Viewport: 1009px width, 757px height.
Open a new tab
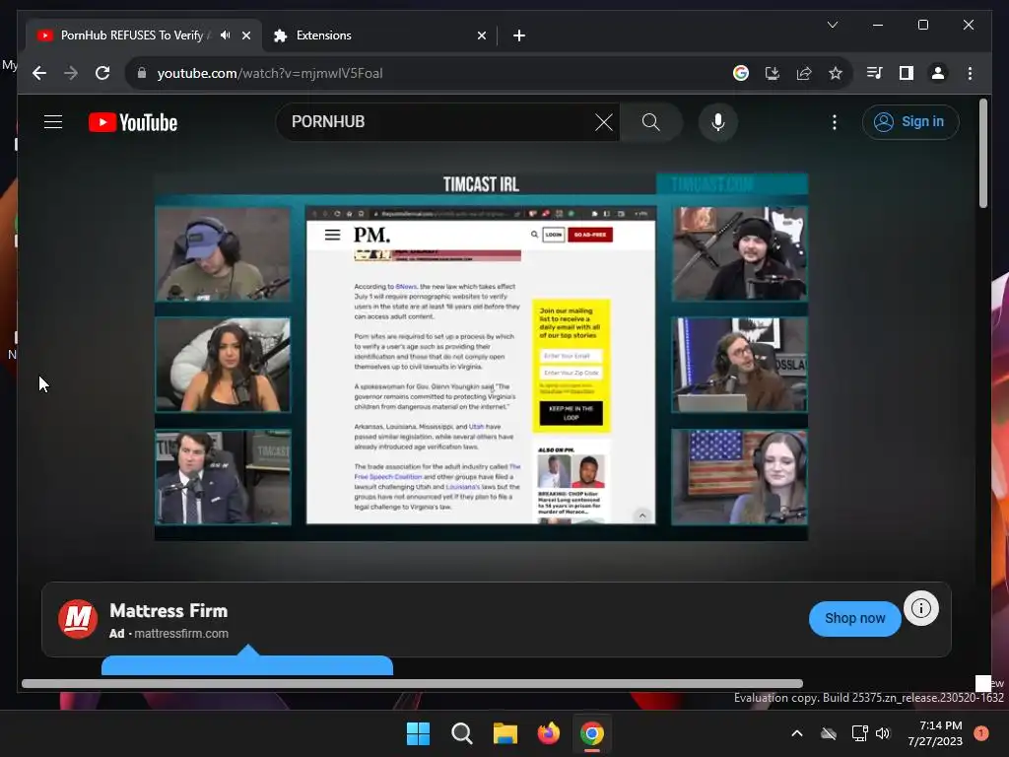tap(519, 35)
